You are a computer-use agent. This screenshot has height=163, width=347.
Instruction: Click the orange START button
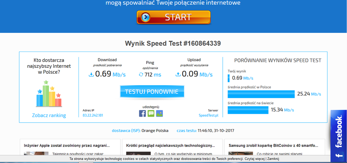point(174,17)
